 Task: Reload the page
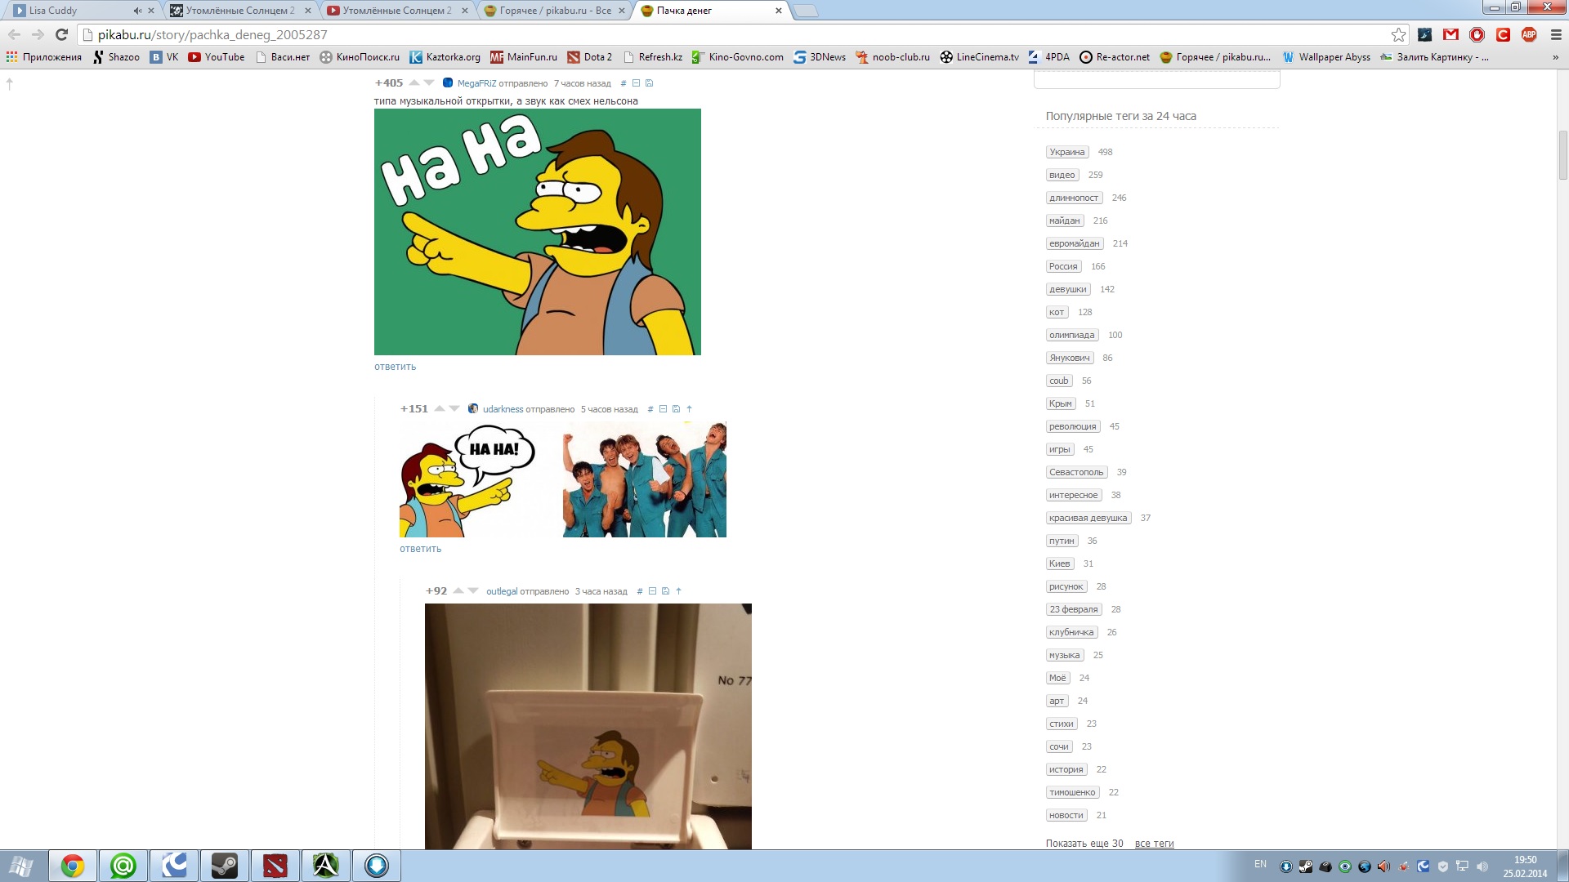[61, 34]
